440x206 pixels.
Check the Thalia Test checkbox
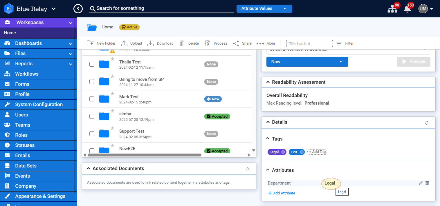92,64
